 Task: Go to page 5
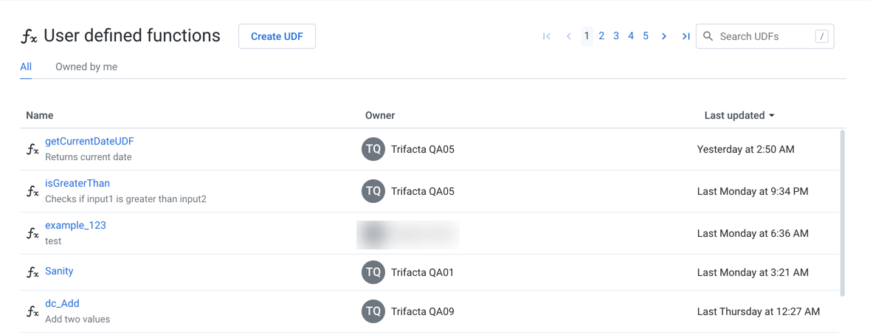click(646, 36)
